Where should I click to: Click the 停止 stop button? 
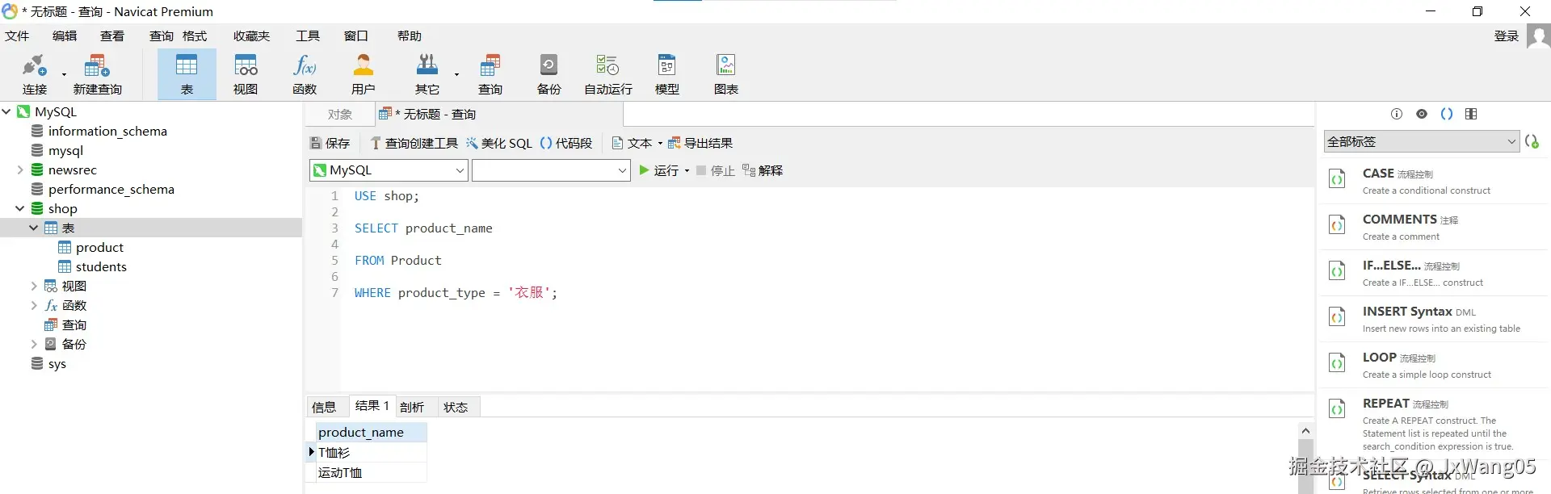[715, 170]
